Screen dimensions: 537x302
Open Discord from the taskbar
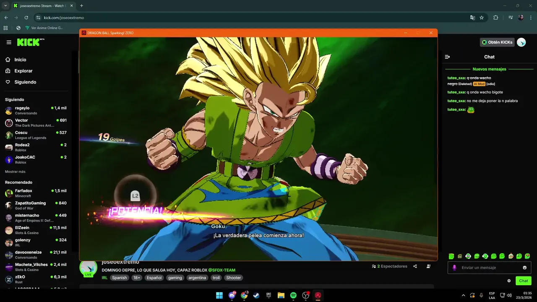[232, 295]
